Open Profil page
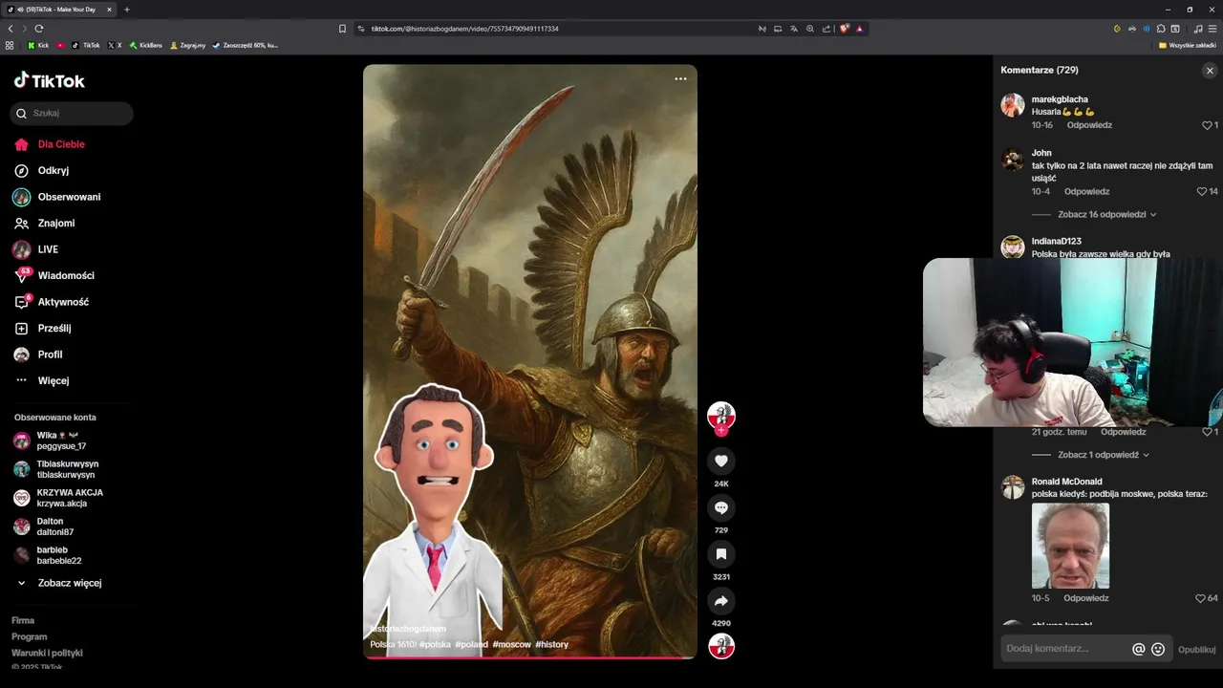The height and width of the screenshot is (688, 1223). (x=50, y=355)
